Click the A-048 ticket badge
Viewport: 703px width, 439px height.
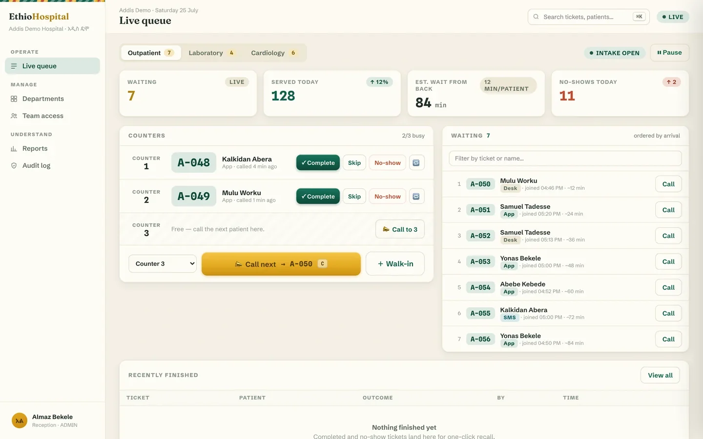[x=194, y=162]
